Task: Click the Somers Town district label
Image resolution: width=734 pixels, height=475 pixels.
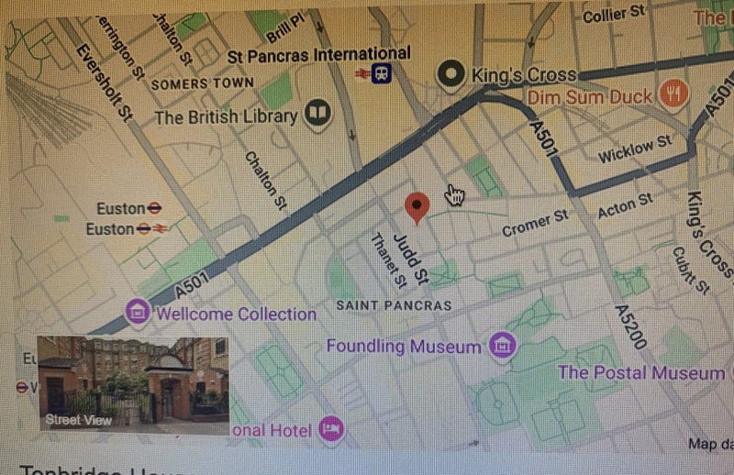Action: point(202,83)
